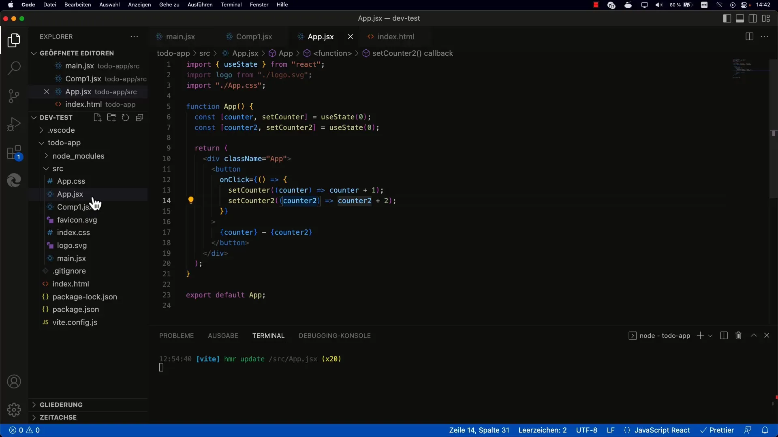778x437 pixels.
Task: Customize layout icon in title bar
Action: click(766, 19)
